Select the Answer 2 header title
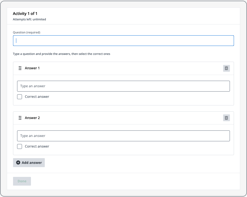Image resolution: width=247 pixels, height=197 pixels. [32, 118]
